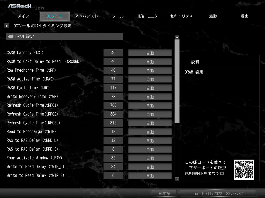The image size is (265, 198).
Task: Open 自動 dropdown for Write Recovery Time
Action: [150, 97]
